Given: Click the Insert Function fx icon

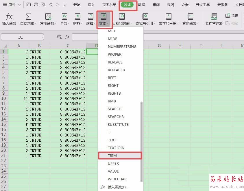Looking at the screenshot, I should click(x=9, y=16).
